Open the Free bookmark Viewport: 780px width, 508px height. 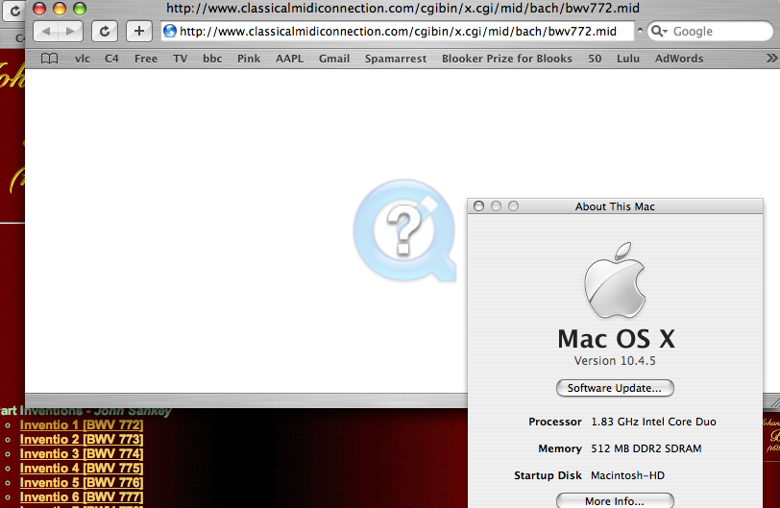[x=146, y=59]
